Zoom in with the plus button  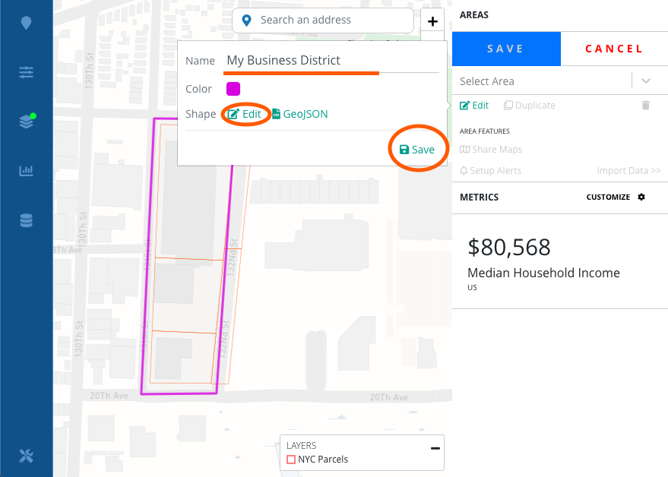coord(432,21)
